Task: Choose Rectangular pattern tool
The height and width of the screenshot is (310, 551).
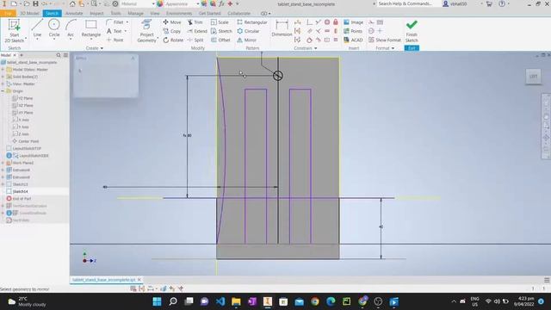Action: 252,22
